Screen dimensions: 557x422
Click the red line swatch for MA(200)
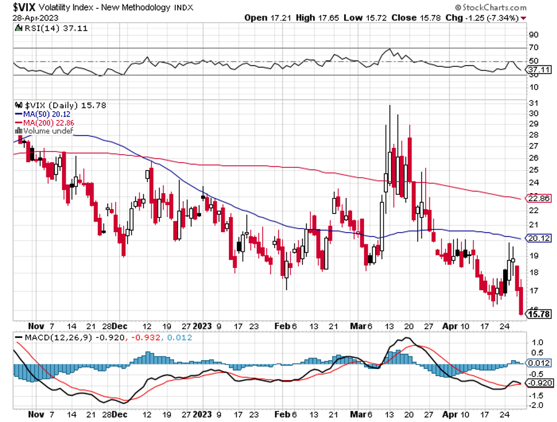19,123
